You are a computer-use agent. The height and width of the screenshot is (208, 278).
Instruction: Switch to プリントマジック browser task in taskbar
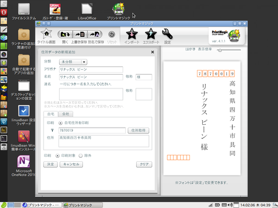tap(41, 205)
